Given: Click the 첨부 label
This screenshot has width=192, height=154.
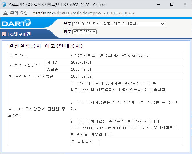Looking at the screenshot, I should tap(67, 32).
